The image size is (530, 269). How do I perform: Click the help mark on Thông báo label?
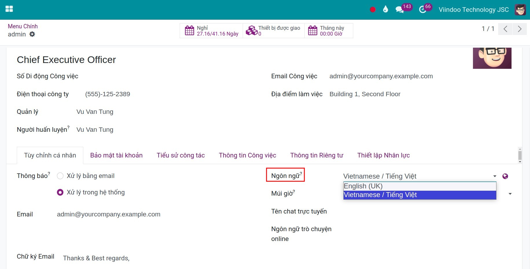click(x=49, y=173)
